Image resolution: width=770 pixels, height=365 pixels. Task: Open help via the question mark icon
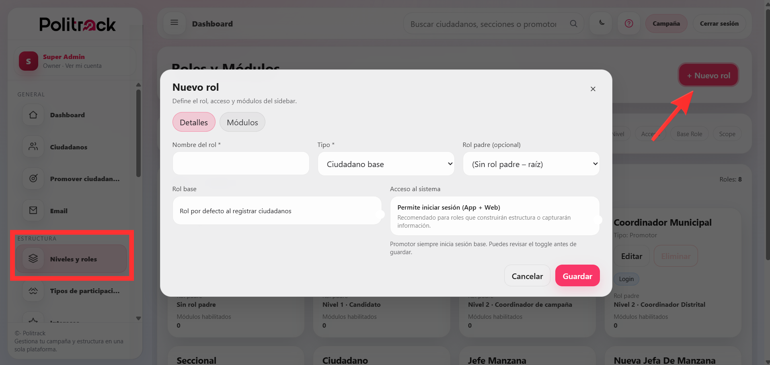click(x=628, y=23)
